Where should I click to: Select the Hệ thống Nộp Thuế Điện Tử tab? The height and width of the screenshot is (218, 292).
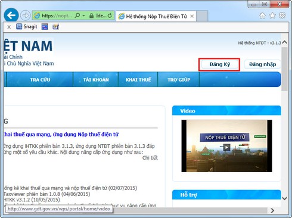pos(156,16)
